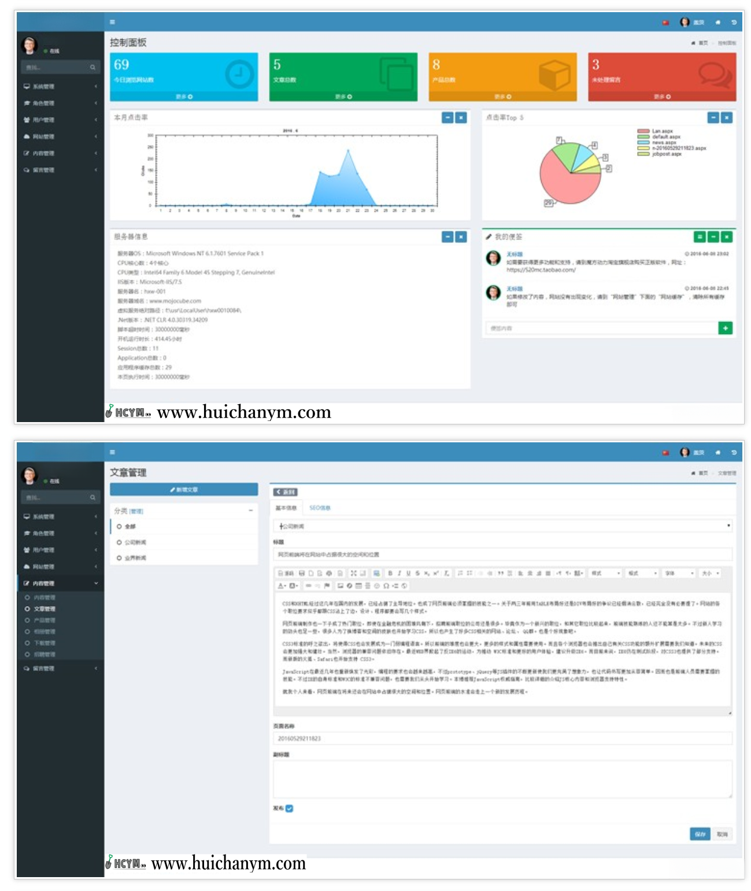
Task: Open 产品管理 in the expanded 内容管理 submenu
Action: coord(45,620)
